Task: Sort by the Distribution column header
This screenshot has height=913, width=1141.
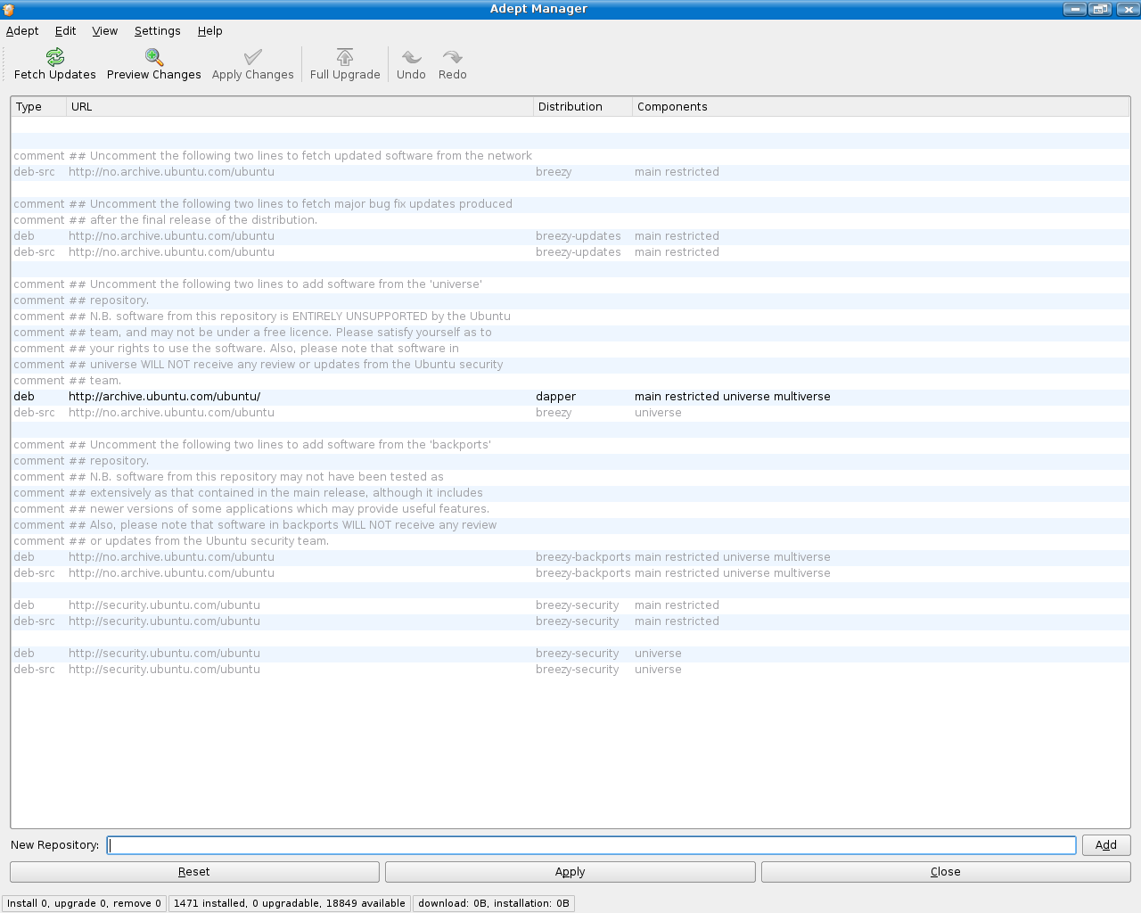Action: pos(583,106)
